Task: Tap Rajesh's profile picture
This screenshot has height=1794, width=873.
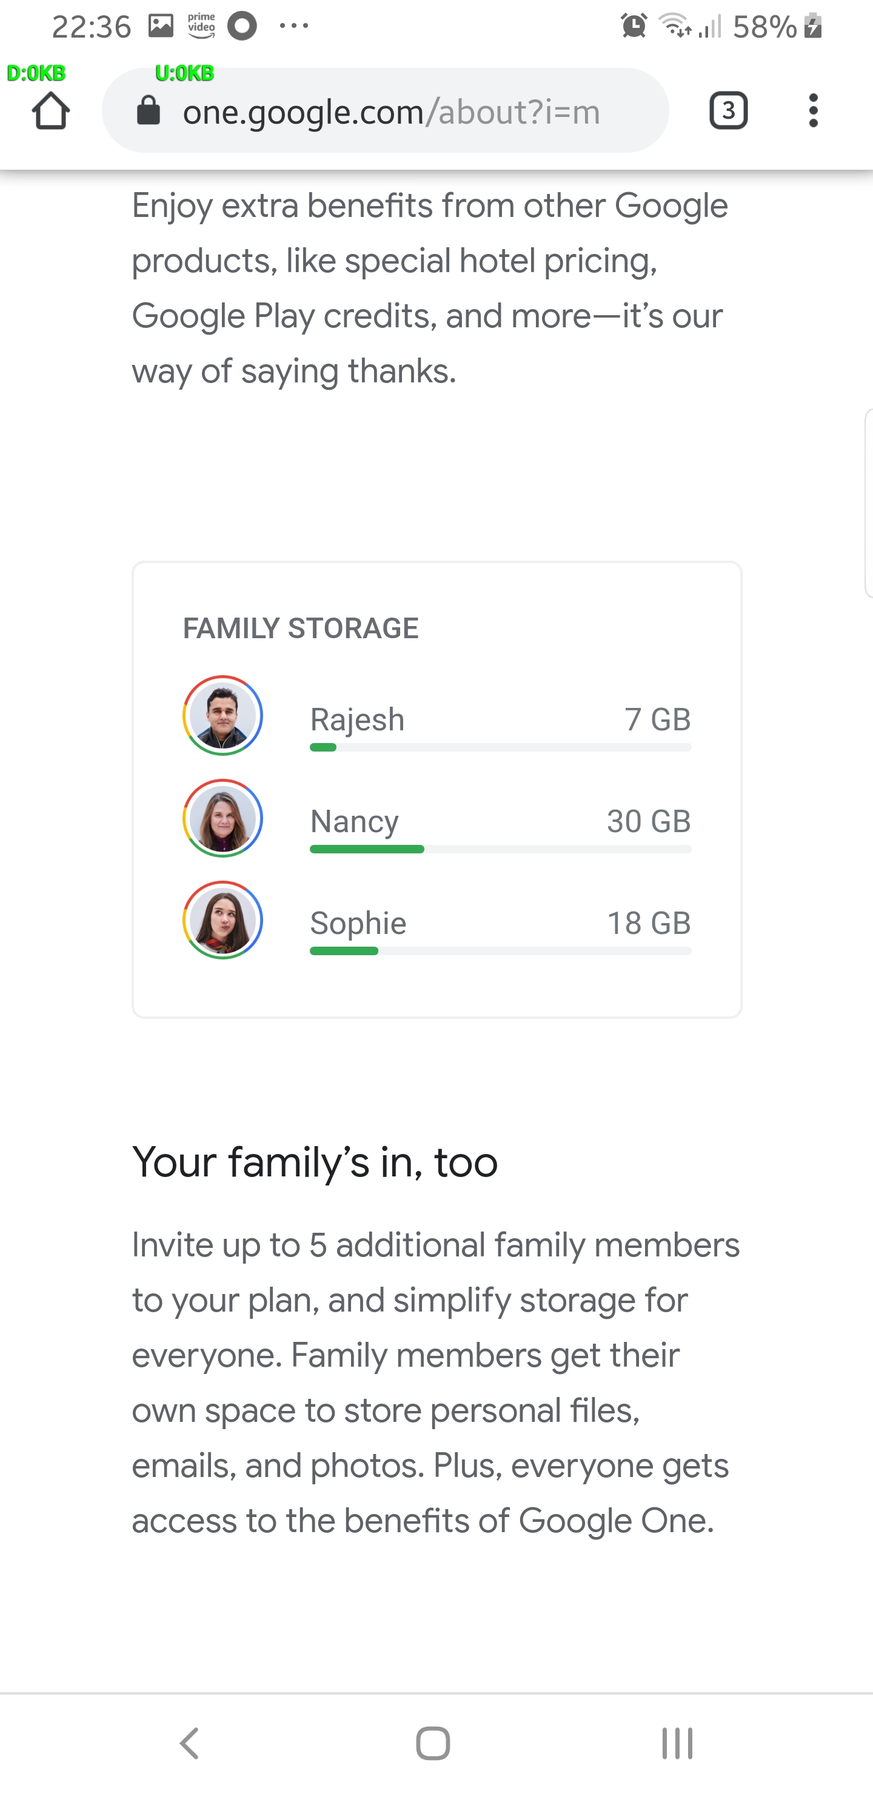Action: pyautogui.click(x=222, y=715)
